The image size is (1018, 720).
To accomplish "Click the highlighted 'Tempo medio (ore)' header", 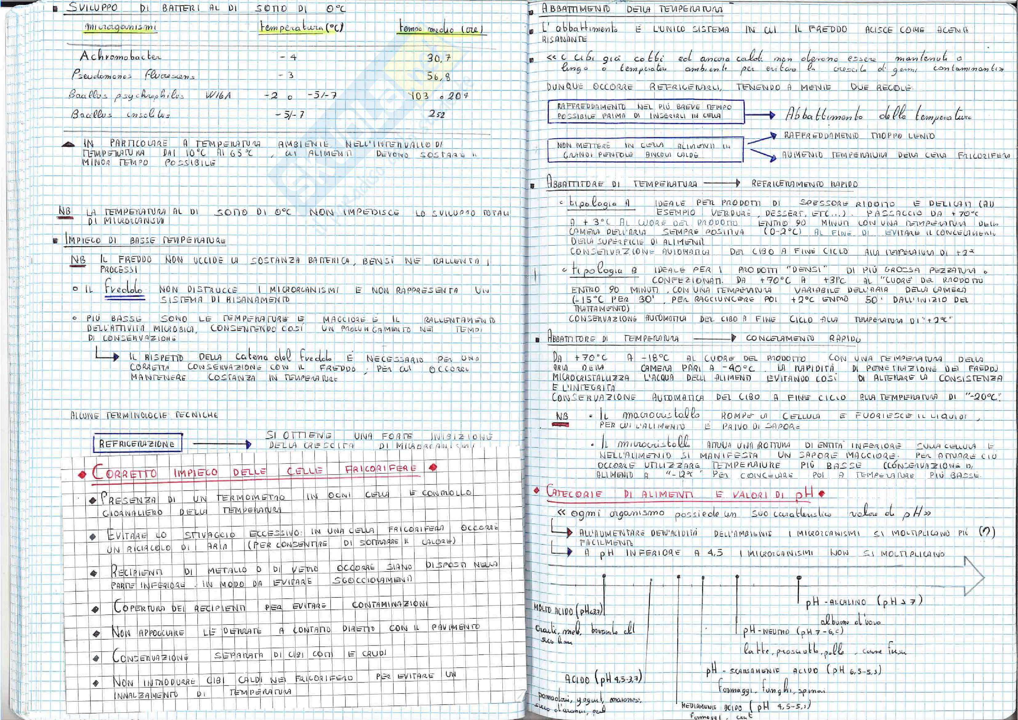I will [441, 29].
